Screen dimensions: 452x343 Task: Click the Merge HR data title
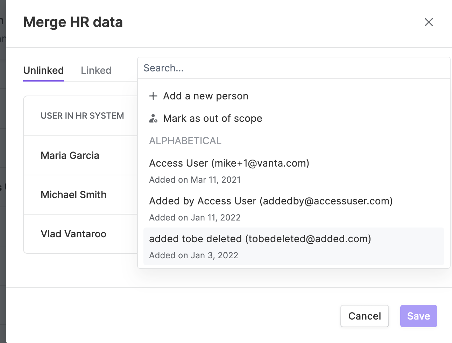[73, 22]
